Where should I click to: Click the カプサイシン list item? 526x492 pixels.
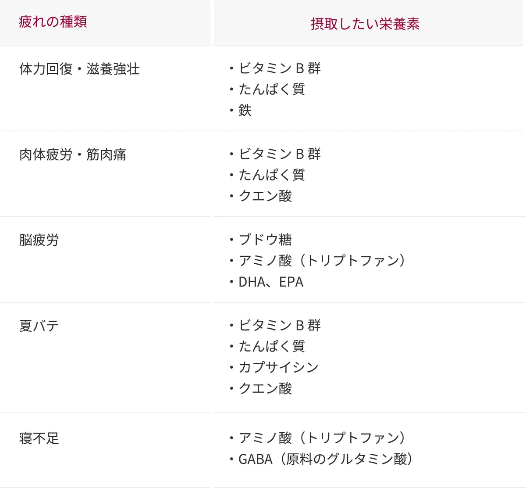[278, 367]
